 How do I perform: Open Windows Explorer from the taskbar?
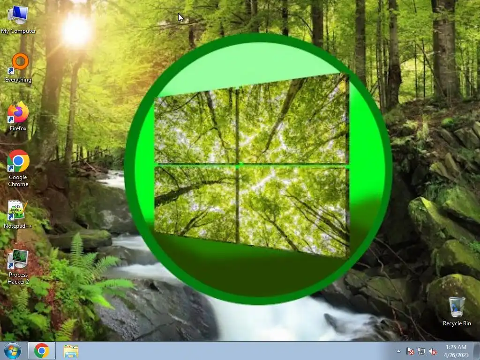tap(71, 351)
